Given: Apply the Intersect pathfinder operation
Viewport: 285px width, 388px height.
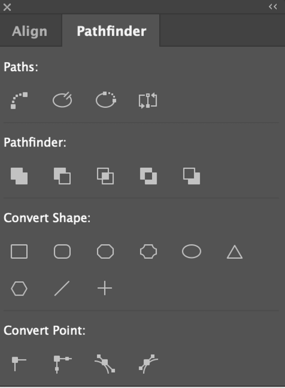Looking at the screenshot, I should (105, 176).
